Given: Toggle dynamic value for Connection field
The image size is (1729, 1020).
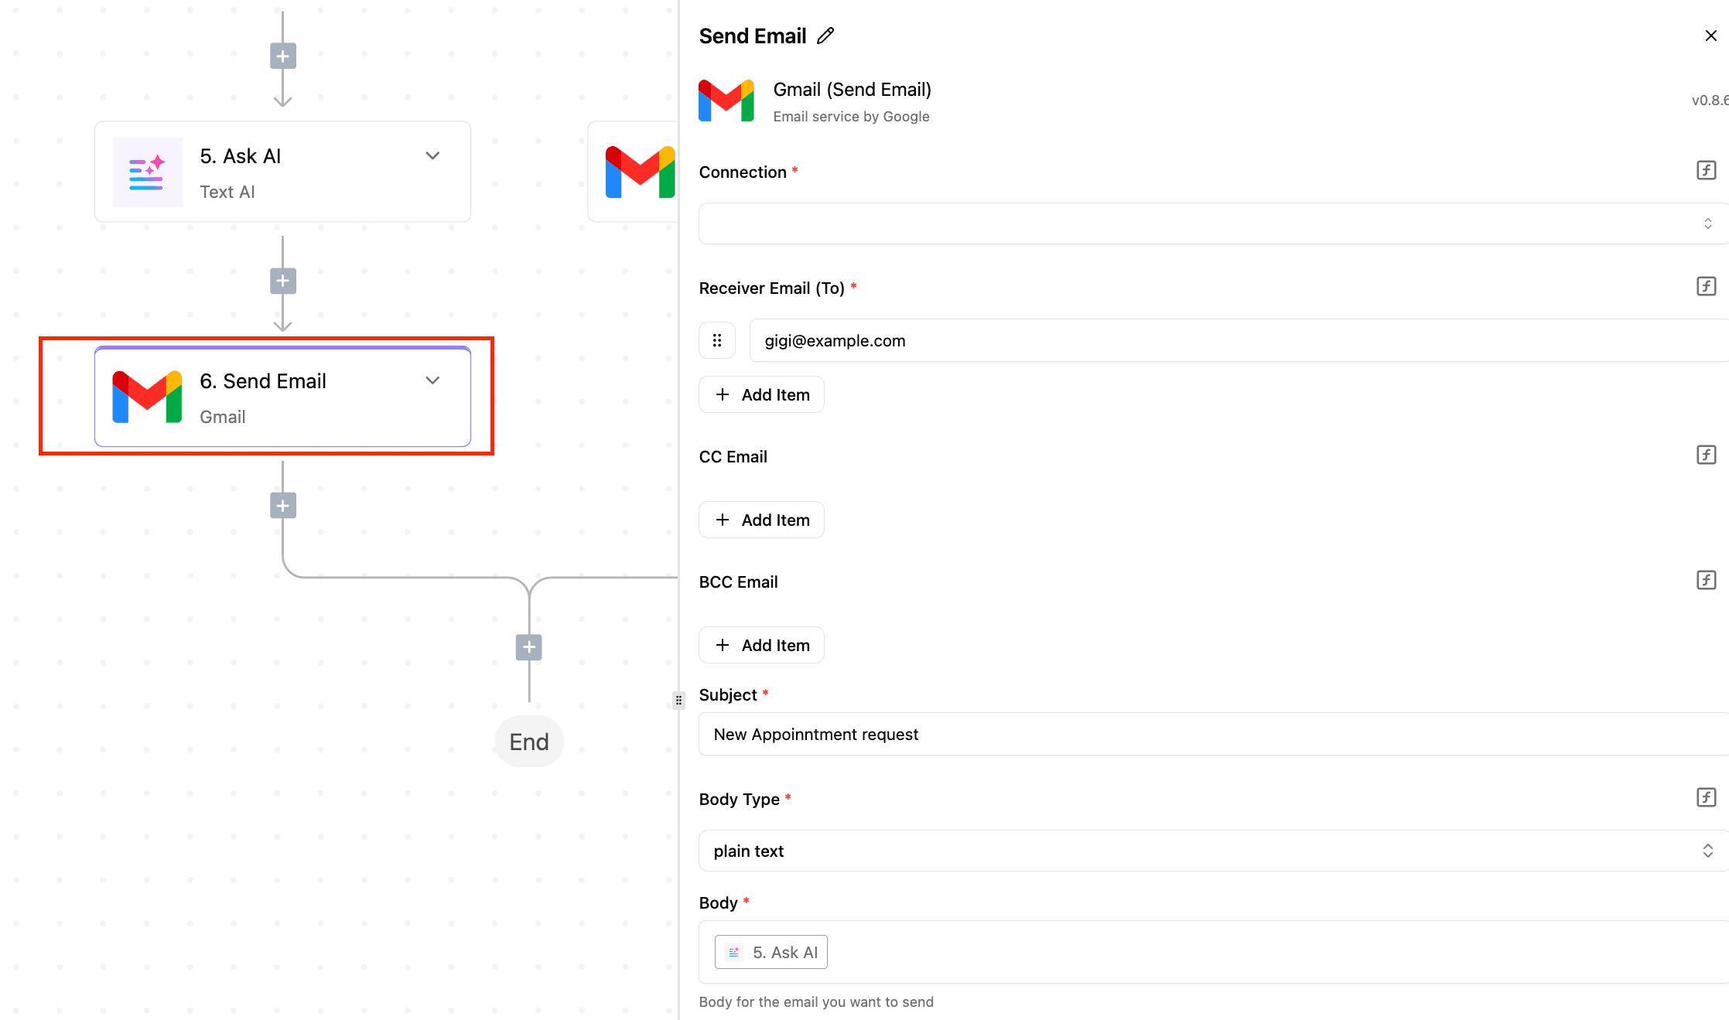Looking at the screenshot, I should pyautogui.click(x=1706, y=171).
